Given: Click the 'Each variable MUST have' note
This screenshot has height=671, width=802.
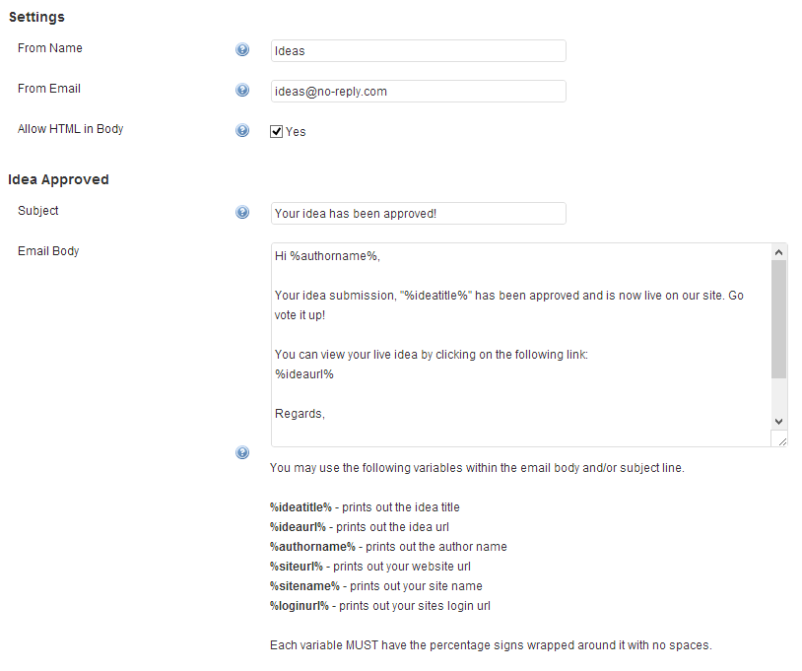Looking at the screenshot, I should pyautogui.click(x=491, y=645).
